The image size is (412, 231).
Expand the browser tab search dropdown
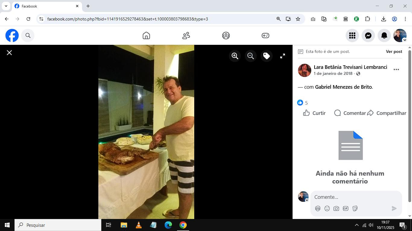(6, 6)
